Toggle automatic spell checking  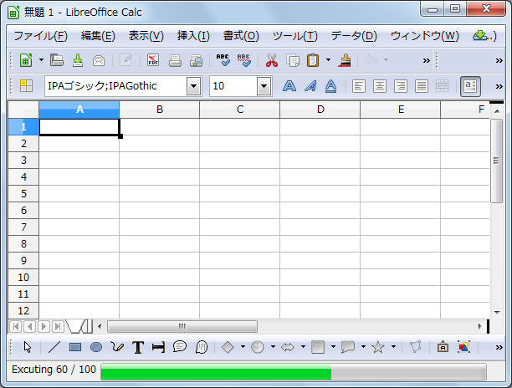click(244, 60)
